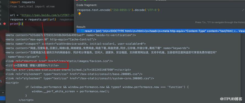
Task: Click the 'name="description">' line
Action: (24, 57)
